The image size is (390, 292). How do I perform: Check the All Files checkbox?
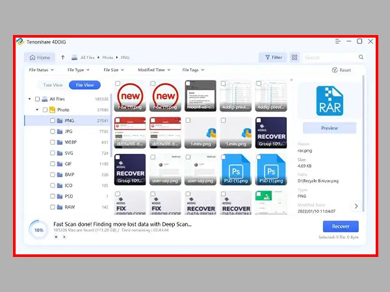[x=37, y=99]
